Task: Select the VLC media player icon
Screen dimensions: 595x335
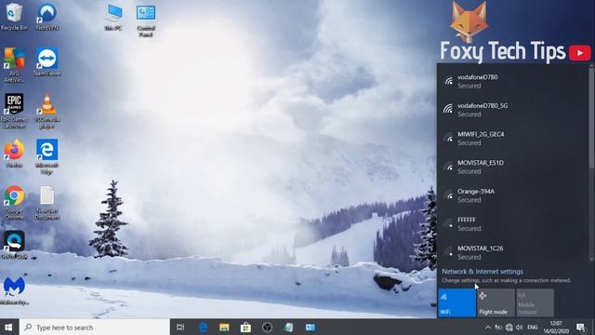Action: click(x=47, y=111)
